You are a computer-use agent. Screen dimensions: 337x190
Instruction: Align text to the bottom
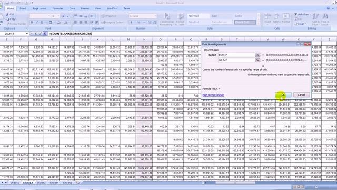pyautogui.click(x=86, y=16)
